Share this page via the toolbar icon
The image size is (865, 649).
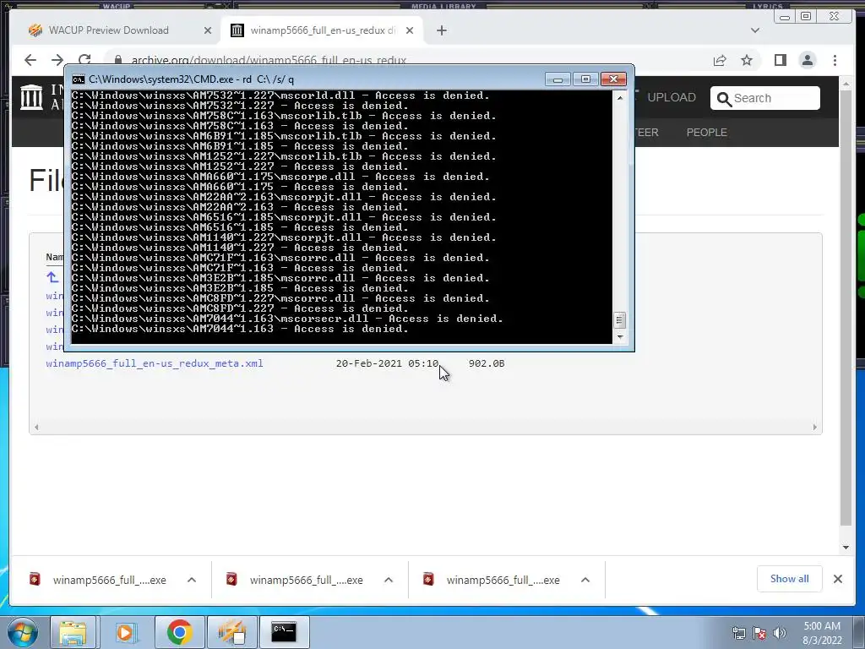(720, 60)
